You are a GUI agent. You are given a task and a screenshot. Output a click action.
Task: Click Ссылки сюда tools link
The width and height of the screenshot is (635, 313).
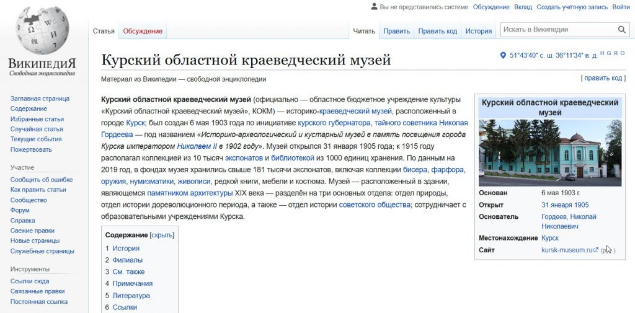(x=30, y=281)
